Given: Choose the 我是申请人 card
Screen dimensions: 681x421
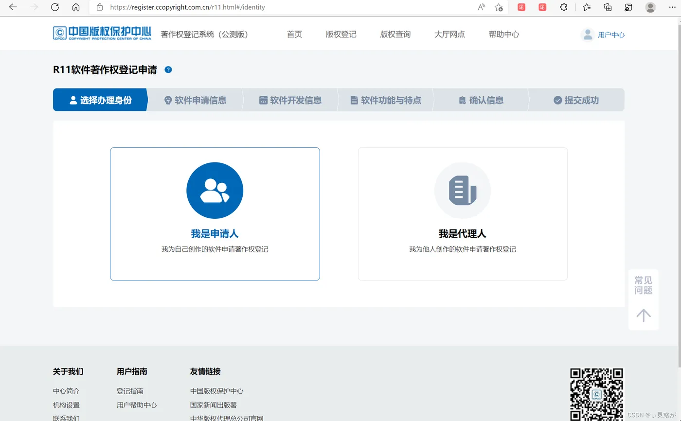Looking at the screenshot, I should (215, 214).
